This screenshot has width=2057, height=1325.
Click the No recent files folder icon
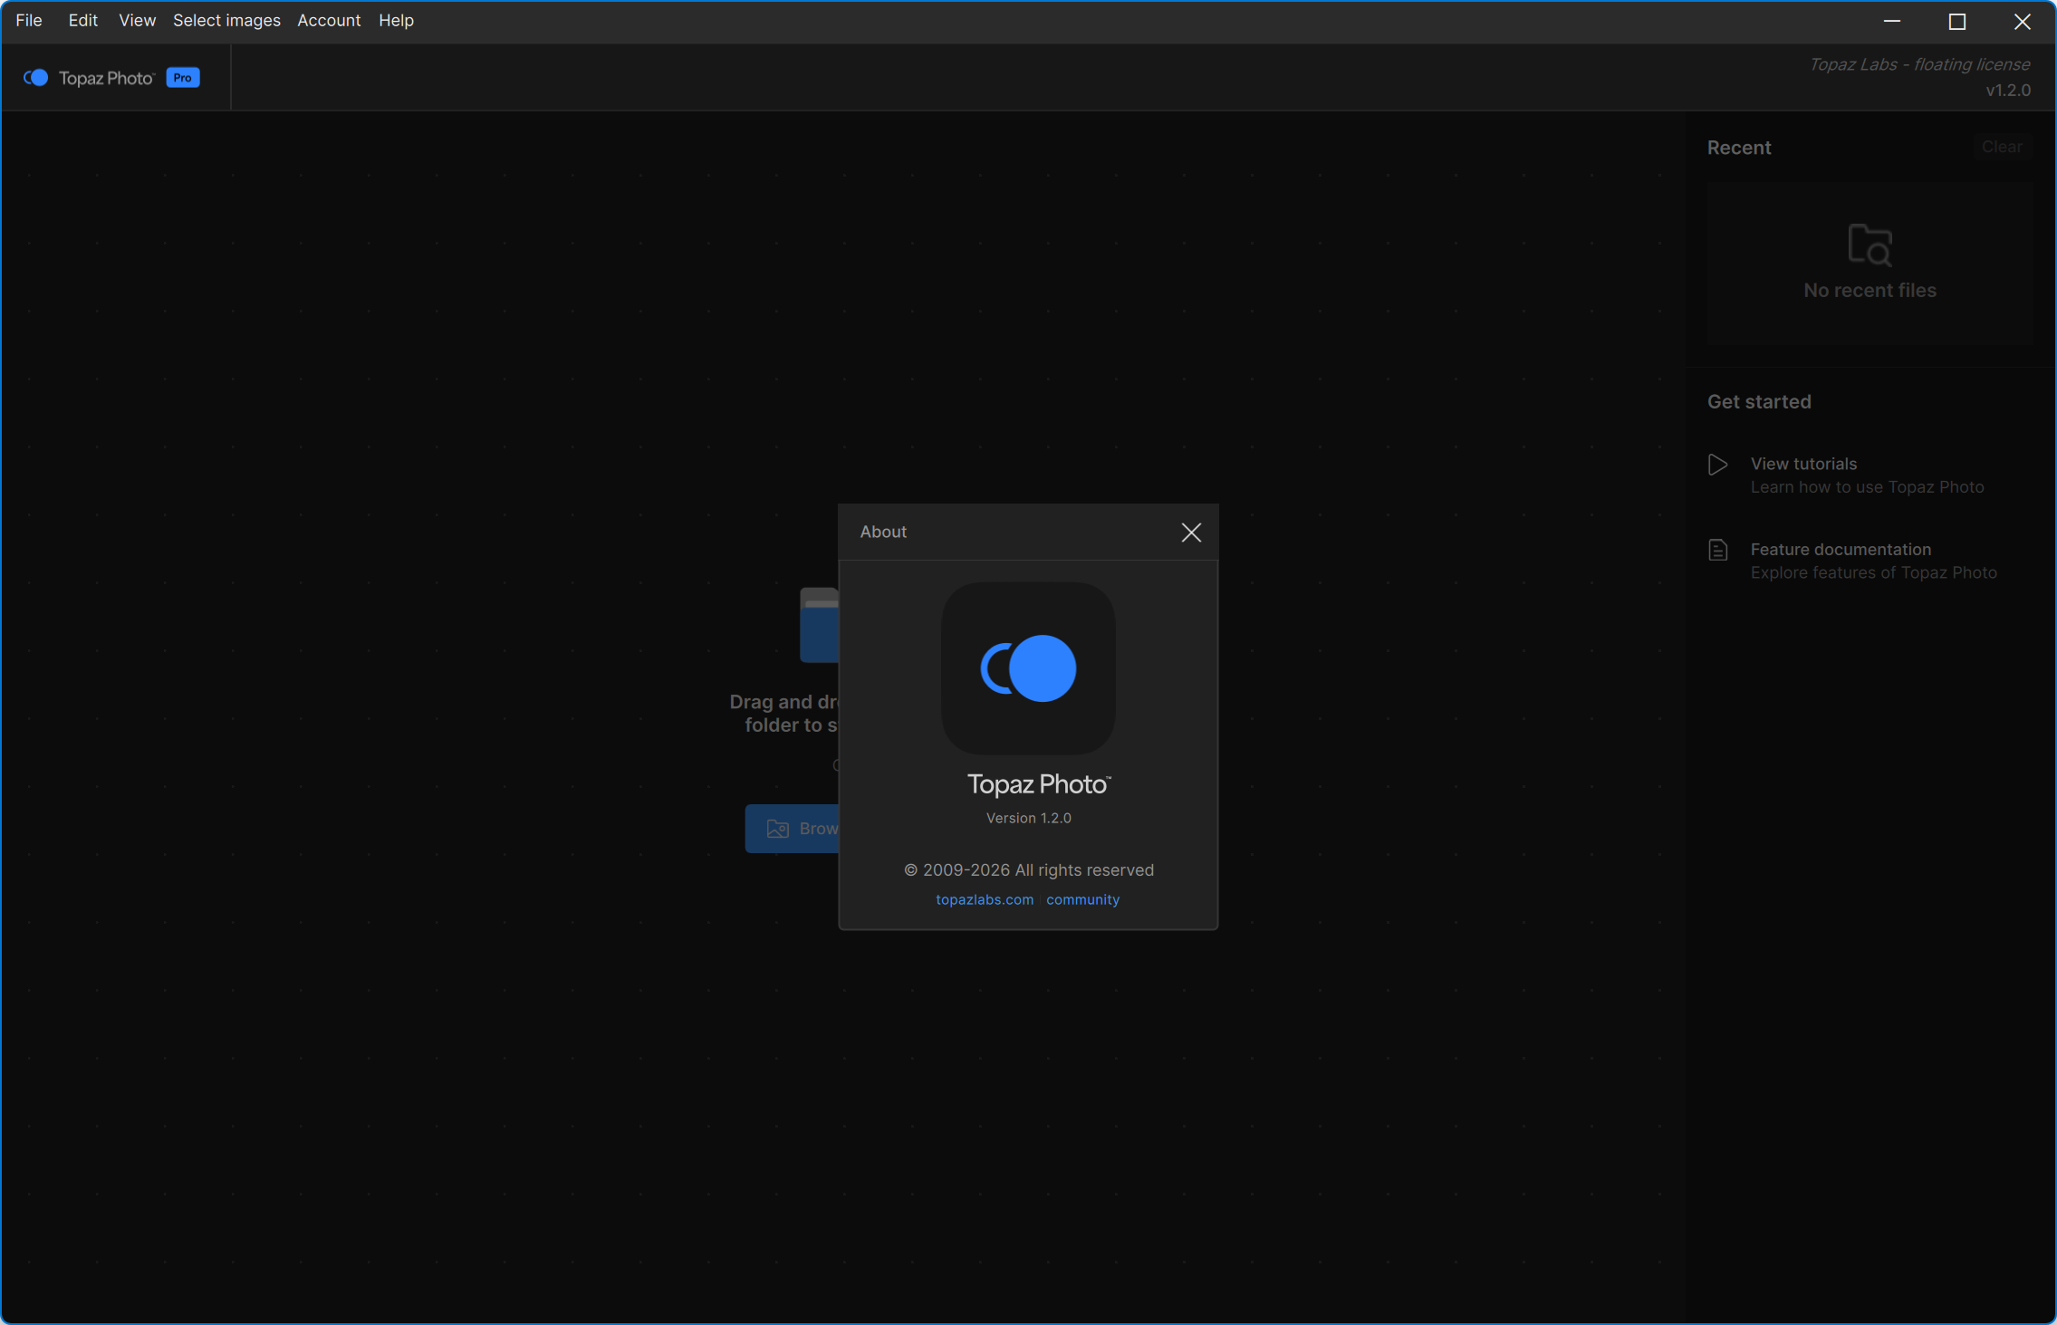coord(1870,245)
